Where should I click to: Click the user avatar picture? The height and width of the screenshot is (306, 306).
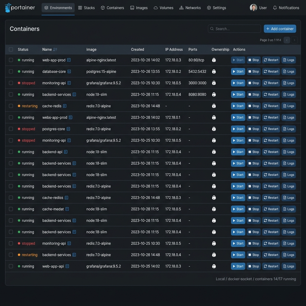point(253,8)
